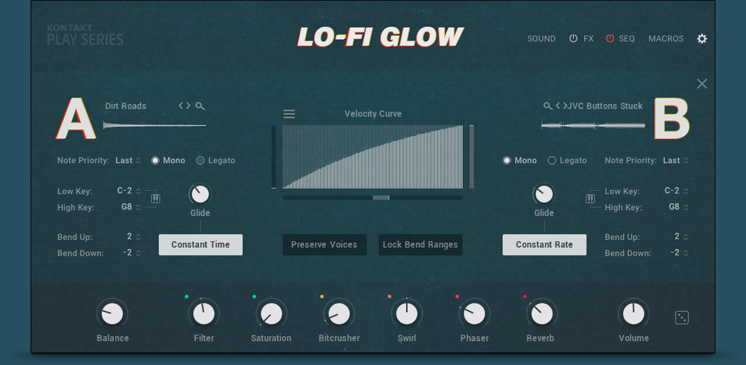
Task: Click layer B key range keyboard icon
Action: point(590,198)
